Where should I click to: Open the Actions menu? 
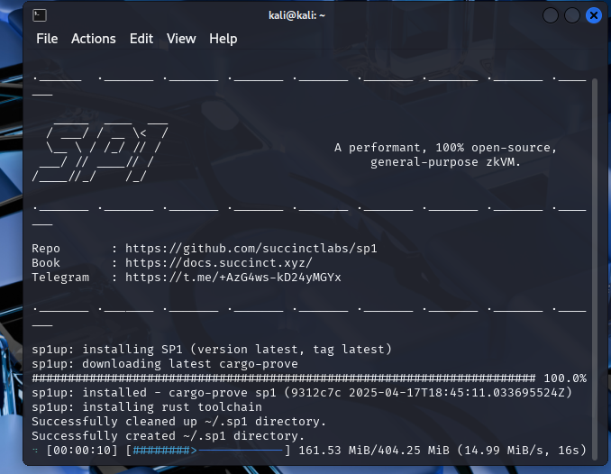94,39
